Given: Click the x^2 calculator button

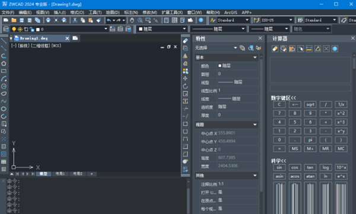Looking at the screenshot, I should coord(341,113).
